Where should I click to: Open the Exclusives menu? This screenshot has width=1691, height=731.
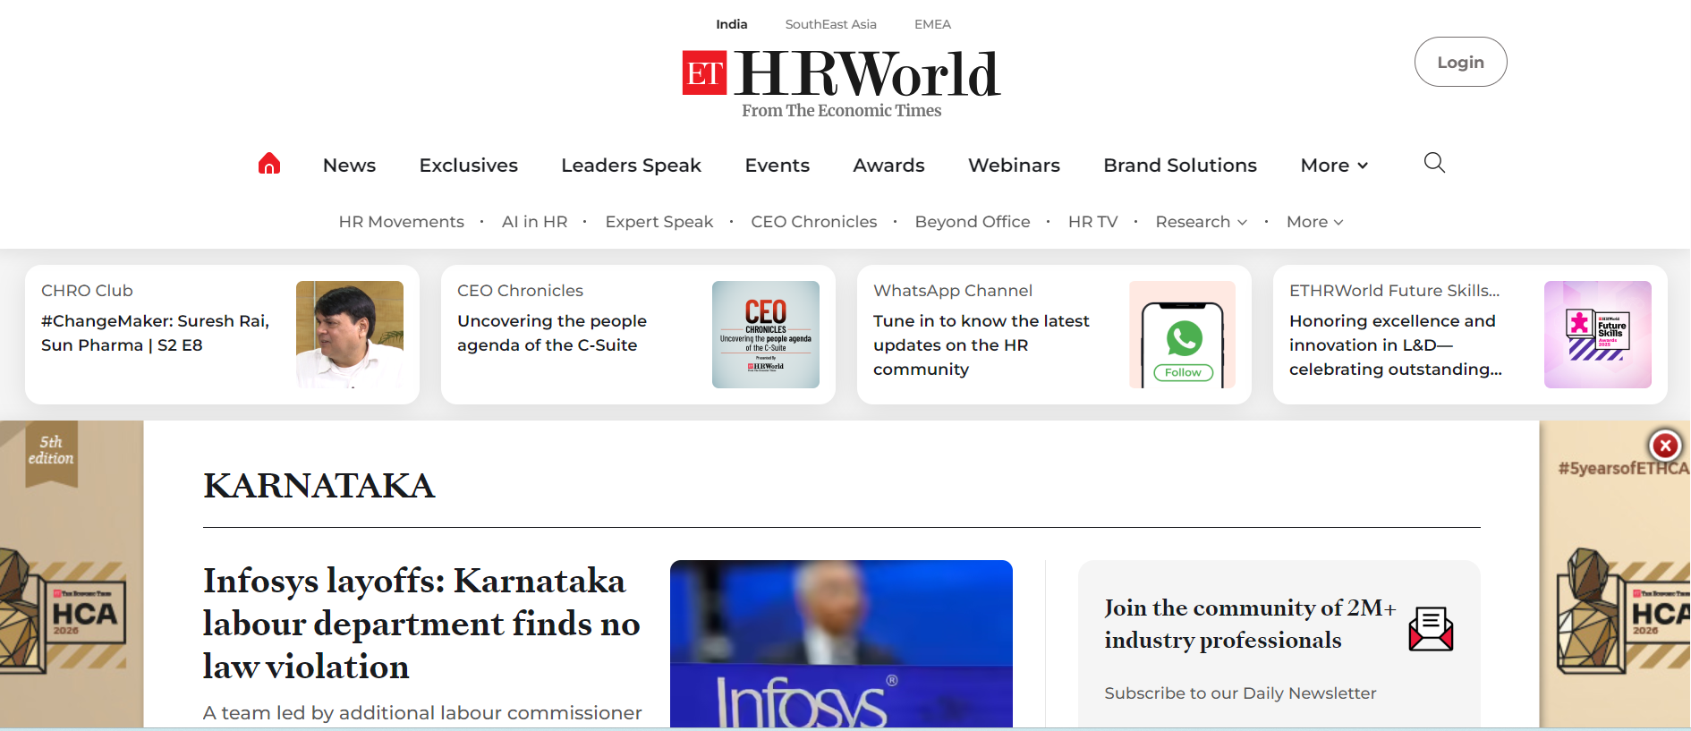tap(468, 166)
